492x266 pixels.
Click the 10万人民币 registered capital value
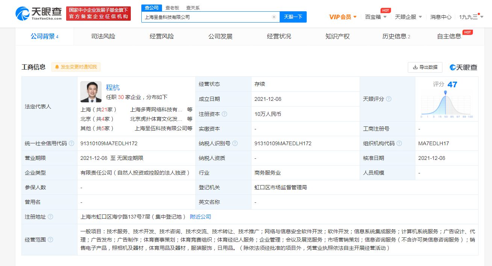click(x=268, y=114)
